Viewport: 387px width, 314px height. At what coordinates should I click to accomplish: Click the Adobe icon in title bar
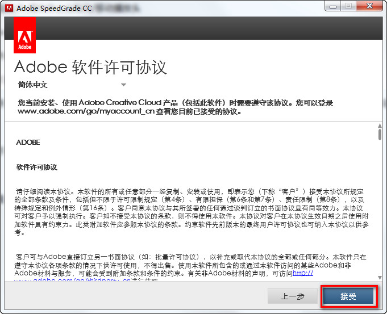(9, 8)
